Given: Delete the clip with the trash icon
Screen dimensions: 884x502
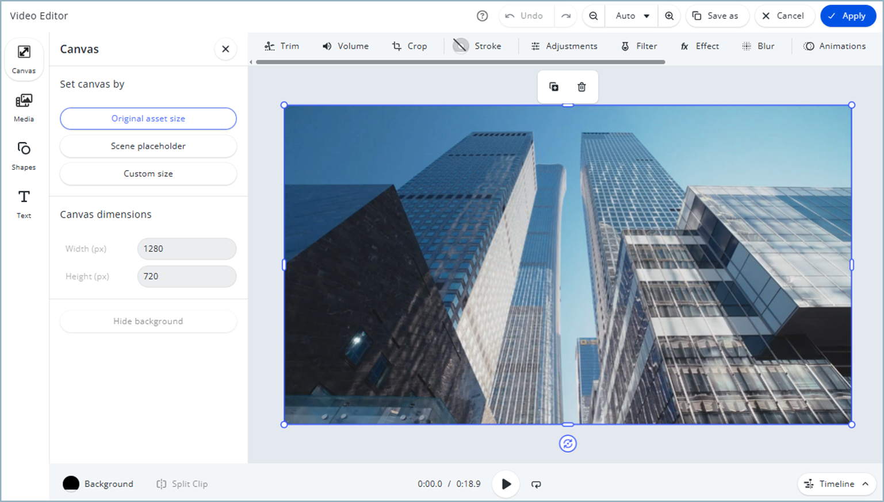Looking at the screenshot, I should tap(581, 87).
